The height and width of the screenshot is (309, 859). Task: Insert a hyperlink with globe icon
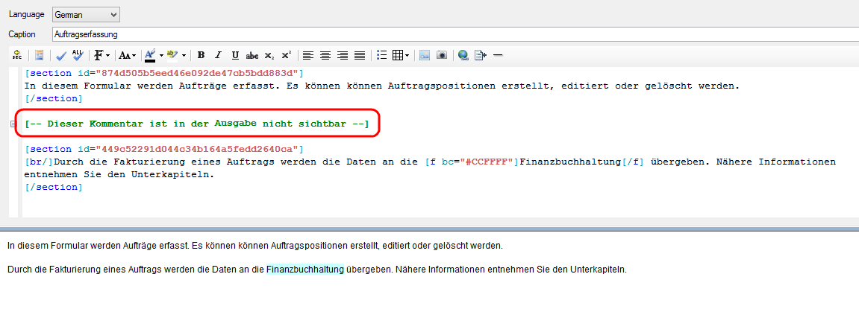coord(463,55)
